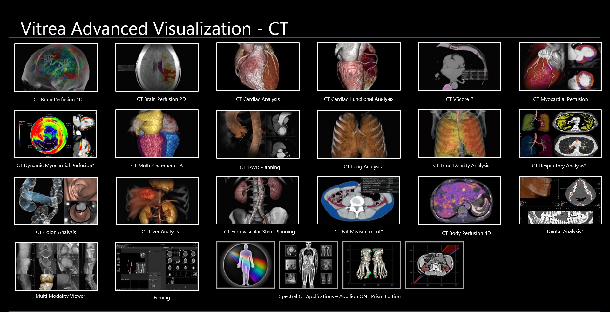Open the Dental Analysis tile
Viewport: 610px width, 312px height.
coord(560,200)
